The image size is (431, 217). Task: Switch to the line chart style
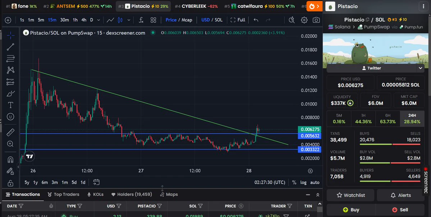110,20
